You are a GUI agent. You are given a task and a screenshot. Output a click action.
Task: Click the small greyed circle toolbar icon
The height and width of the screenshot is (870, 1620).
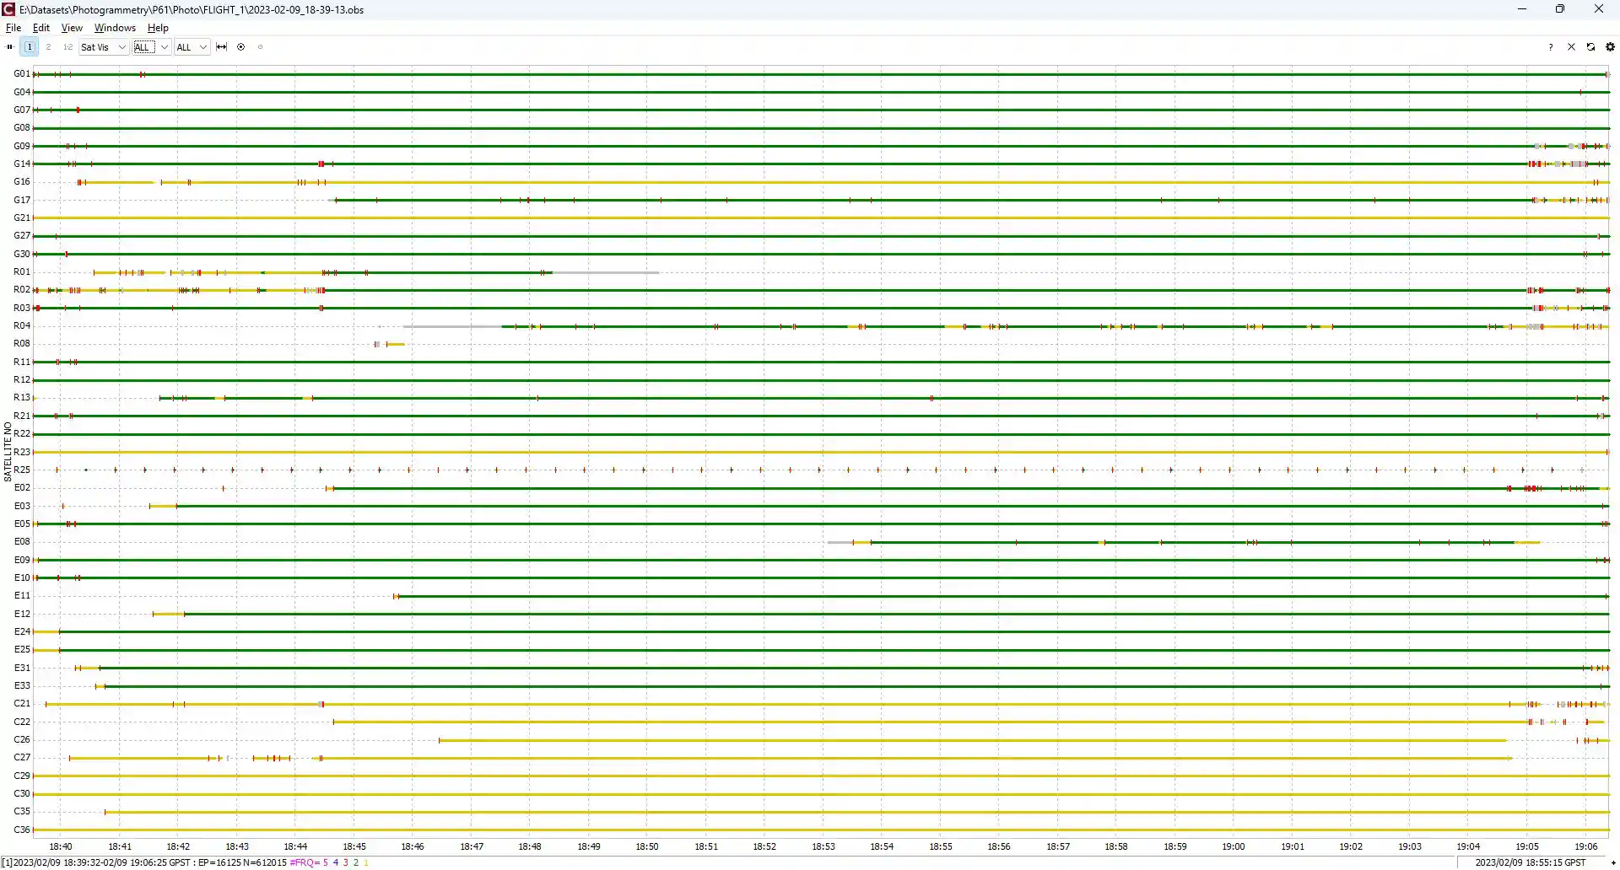click(x=260, y=47)
